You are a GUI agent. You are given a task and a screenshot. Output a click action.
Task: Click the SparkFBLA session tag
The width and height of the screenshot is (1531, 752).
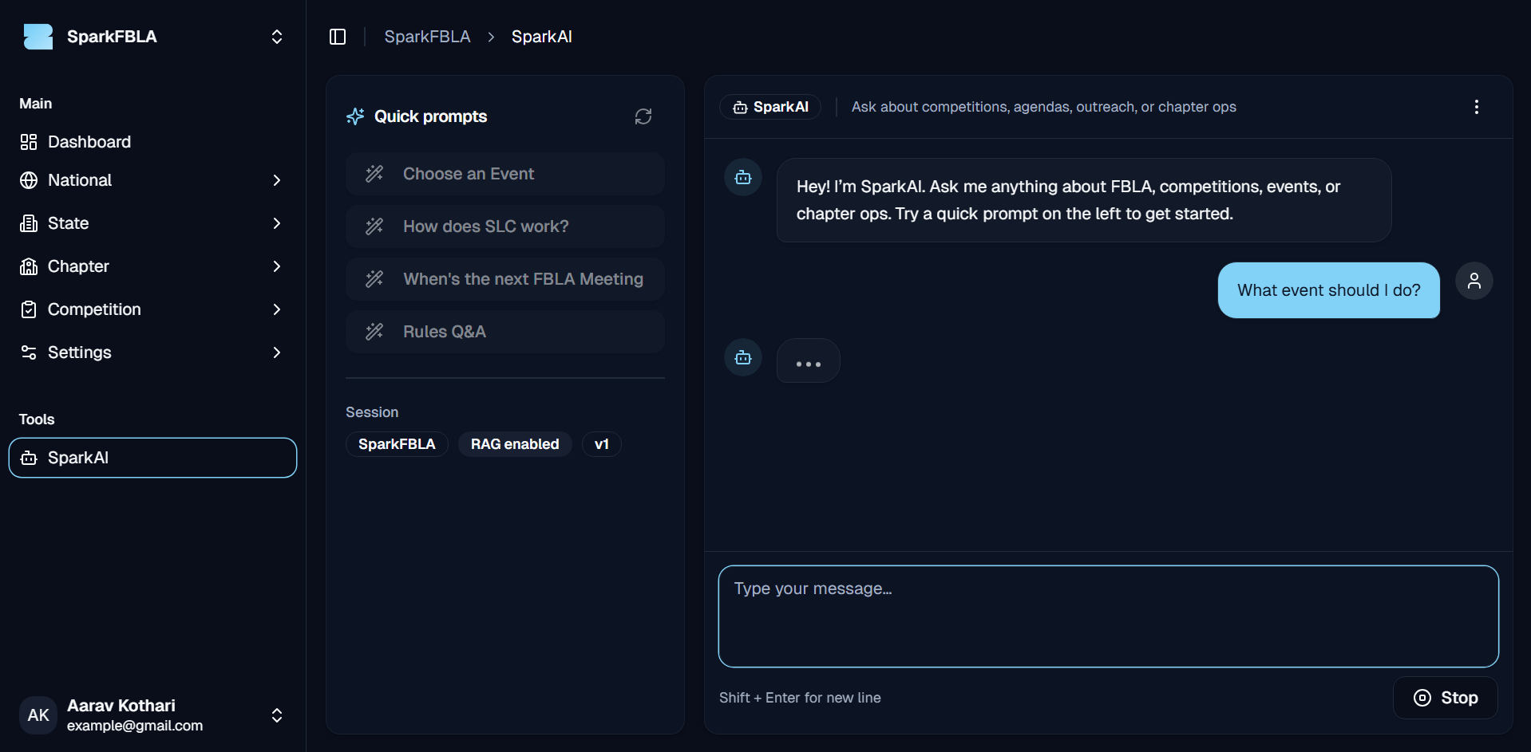tap(397, 444)
